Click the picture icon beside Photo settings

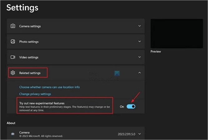click(13, 41)
